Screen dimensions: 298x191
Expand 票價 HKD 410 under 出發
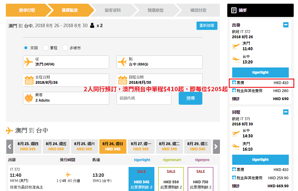234,83
